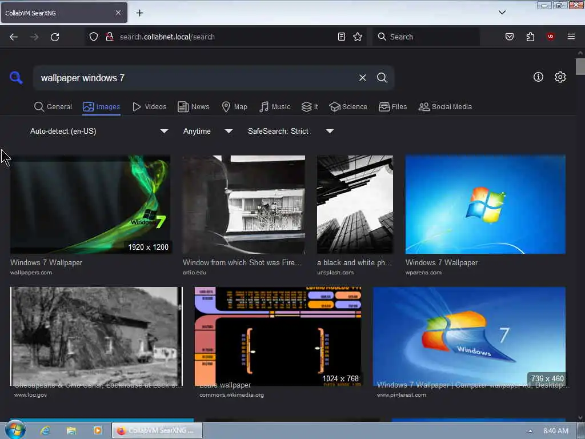Switch to the General search tab
Image resolution: width=585 pixels, height=439 pixels.
(53, 107)
